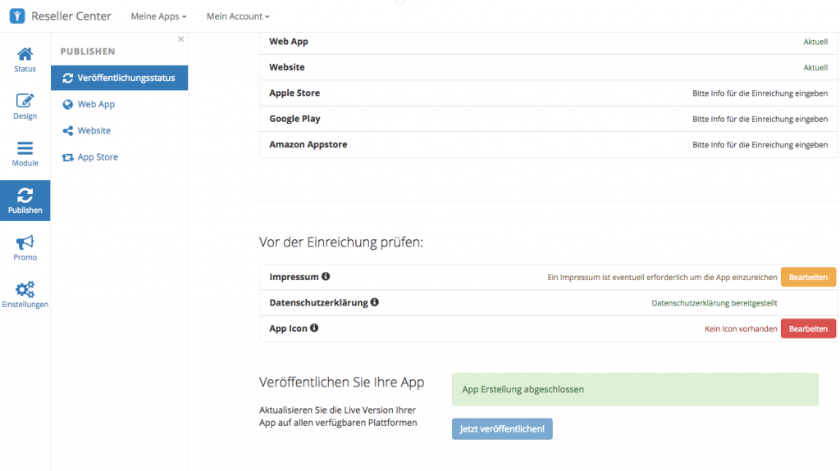This screenshot has height=471, width=840.
Task: Click info icon next to Impressum
Action: tap(326, 277)
